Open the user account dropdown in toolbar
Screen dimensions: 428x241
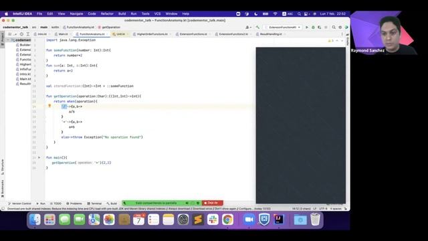[x=248, y=27]
